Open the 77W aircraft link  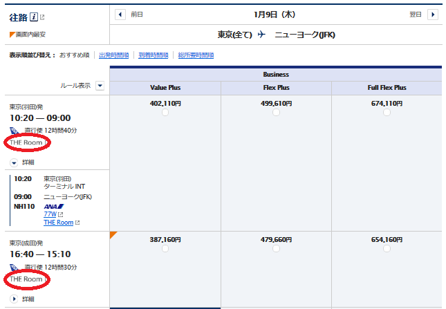[x=50, y=214]
